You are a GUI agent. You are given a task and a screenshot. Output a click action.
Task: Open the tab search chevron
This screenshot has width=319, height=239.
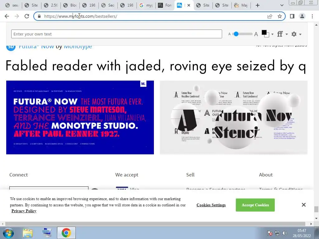click(x=282, y=5)
